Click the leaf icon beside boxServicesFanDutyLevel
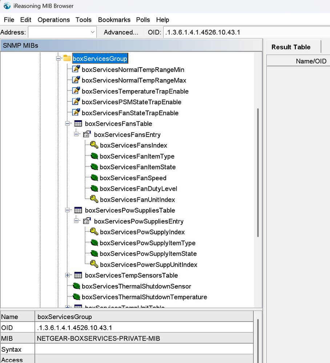Viewport: 330px width, 363px height. [x=94, y=188]
